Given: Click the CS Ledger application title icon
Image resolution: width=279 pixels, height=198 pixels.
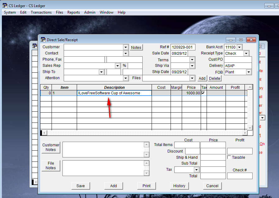Looking at the screenshot, I should click(5, 6).
